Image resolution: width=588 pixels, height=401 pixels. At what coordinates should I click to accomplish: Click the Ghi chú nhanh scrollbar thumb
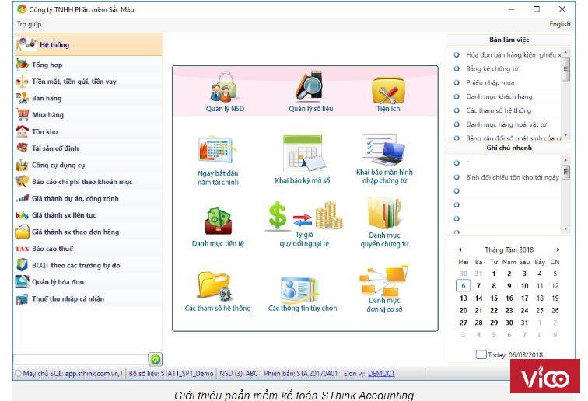click(x=566, y=172)
